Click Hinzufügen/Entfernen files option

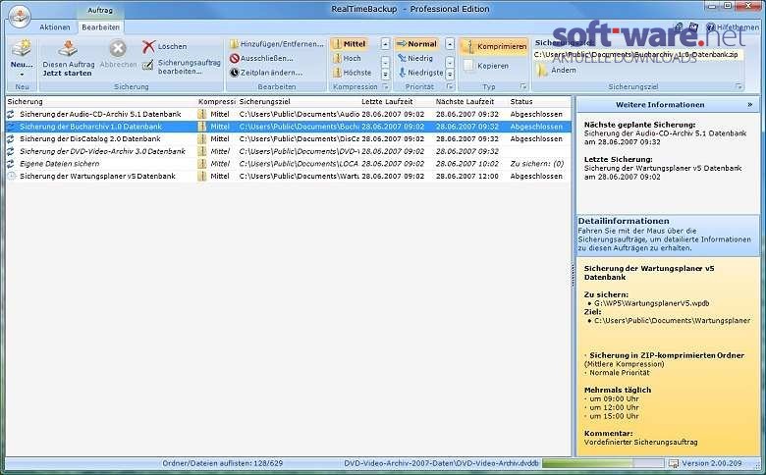(277, 44)
